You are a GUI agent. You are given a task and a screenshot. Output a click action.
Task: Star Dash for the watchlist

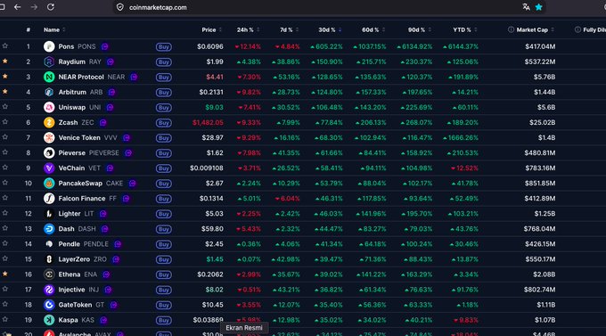(x=5, y=228)
